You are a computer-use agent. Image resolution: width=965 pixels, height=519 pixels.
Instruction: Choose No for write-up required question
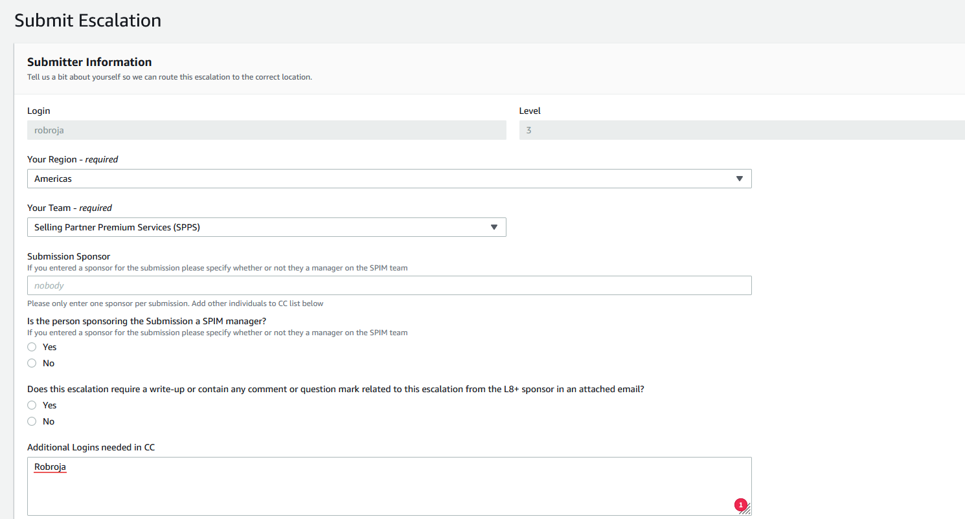[x=32, y=421]
